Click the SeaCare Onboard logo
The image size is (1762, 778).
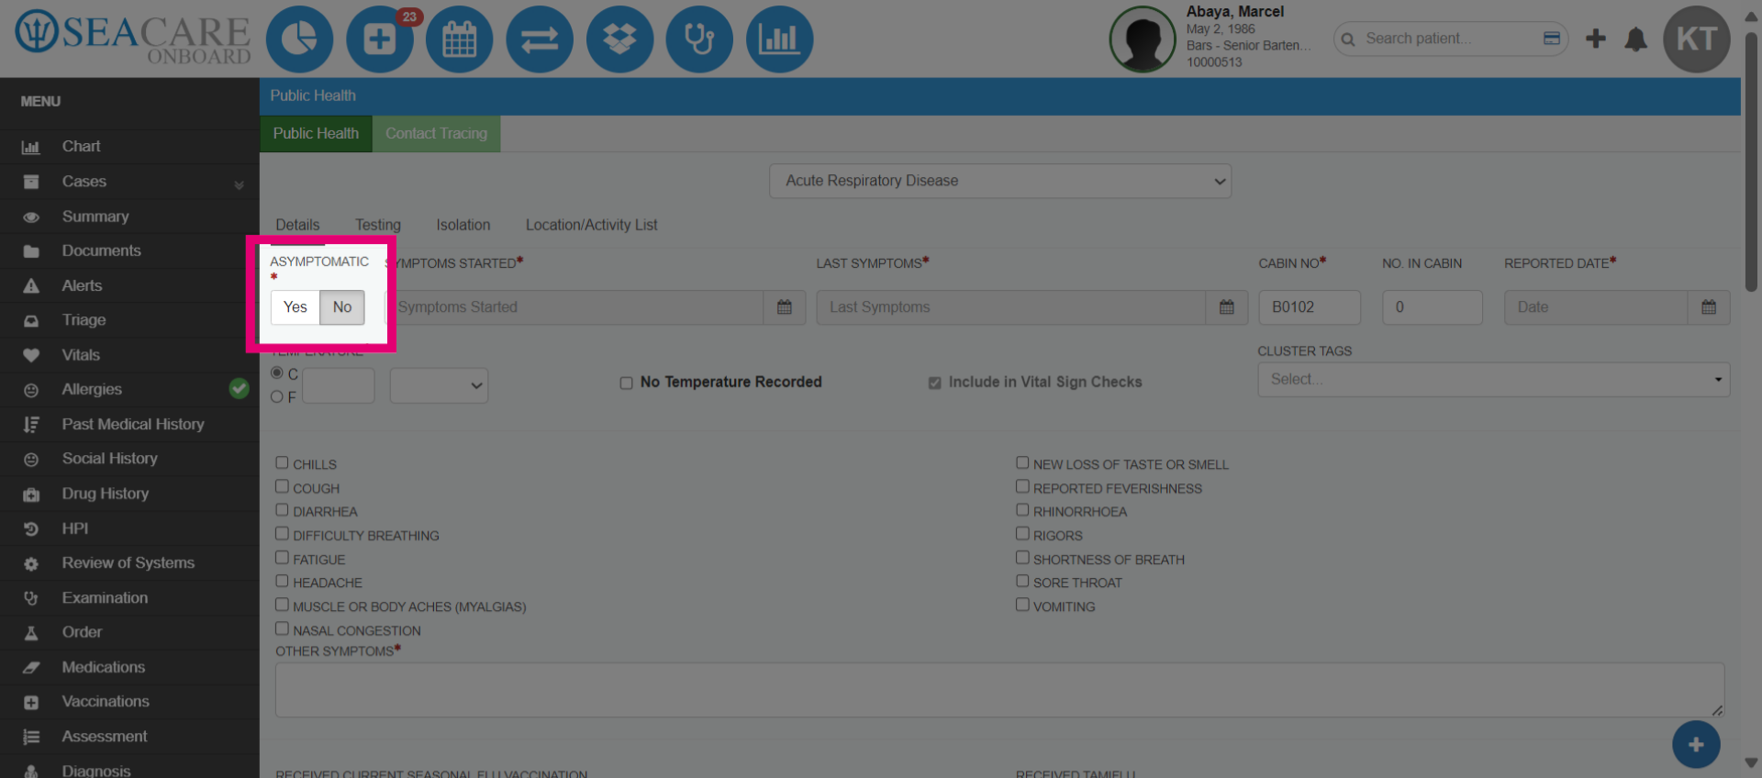133,38
